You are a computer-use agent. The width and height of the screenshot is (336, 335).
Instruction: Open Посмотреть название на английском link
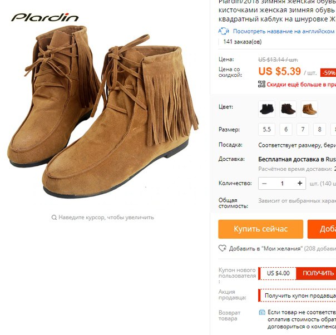[284, 31]
